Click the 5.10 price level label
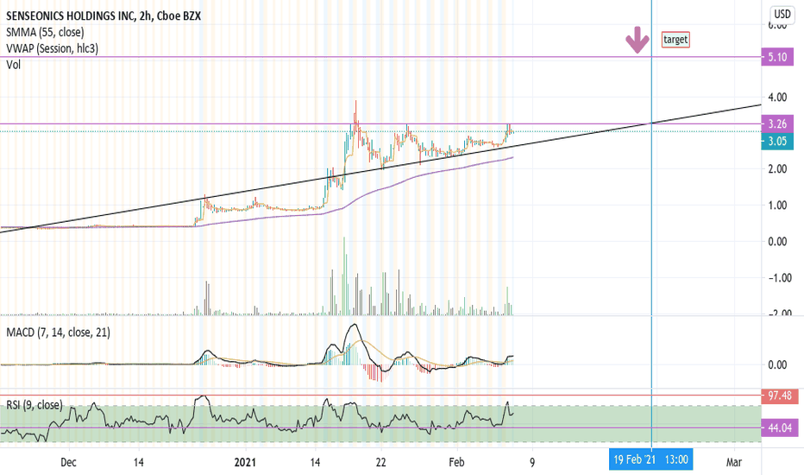Viewport: 804px width, 475px height. (777, 57)
